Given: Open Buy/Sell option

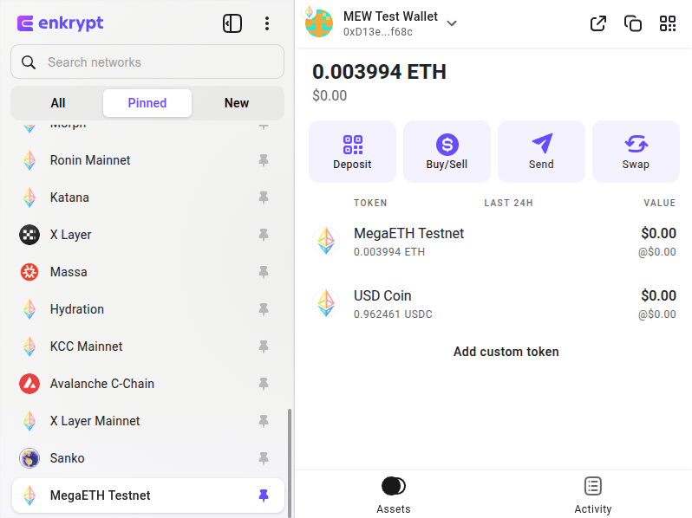Looking at the screenshot, I should tap(447, 152).
